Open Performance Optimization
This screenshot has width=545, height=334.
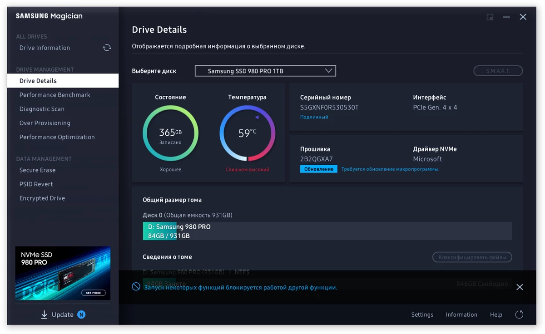point(57,137)
